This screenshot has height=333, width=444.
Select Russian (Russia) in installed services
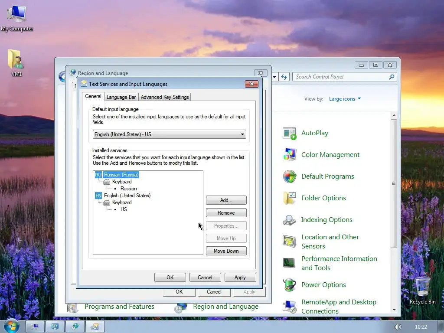121,175
